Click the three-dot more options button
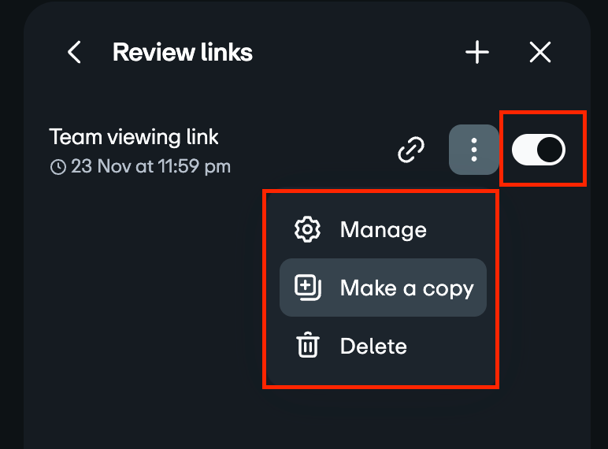 [x=473, y=150]
